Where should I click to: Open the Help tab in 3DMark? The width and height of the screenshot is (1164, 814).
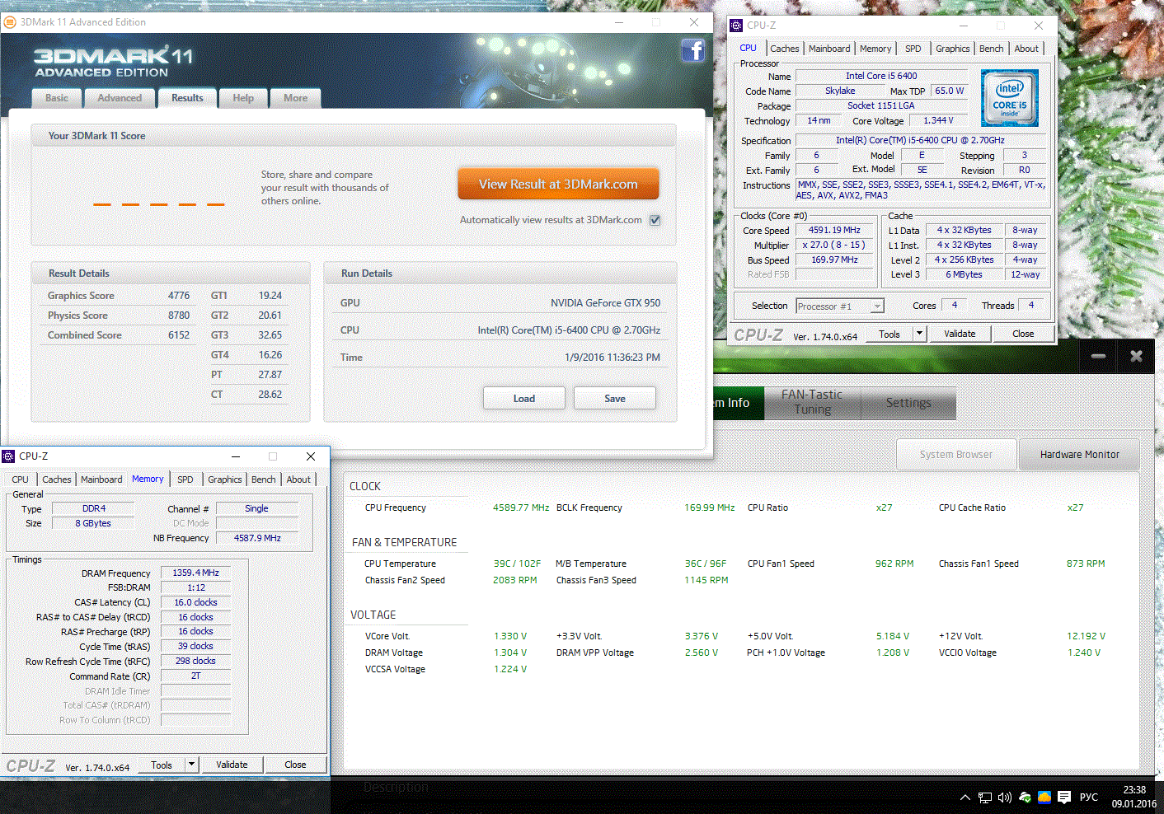(x=243, y=98)
